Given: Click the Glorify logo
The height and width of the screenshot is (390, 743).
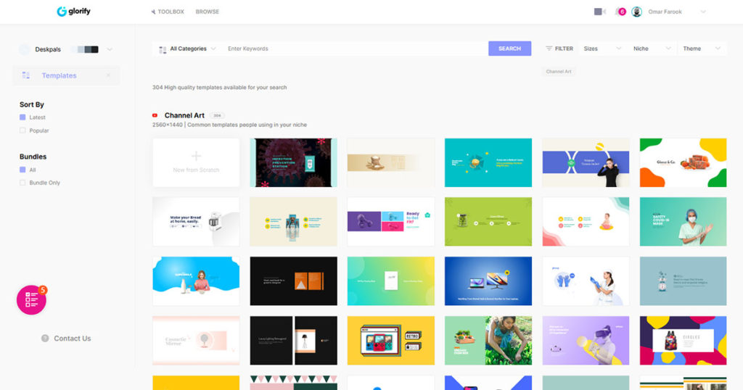Looking at the screenshot, I should point(73,12).
